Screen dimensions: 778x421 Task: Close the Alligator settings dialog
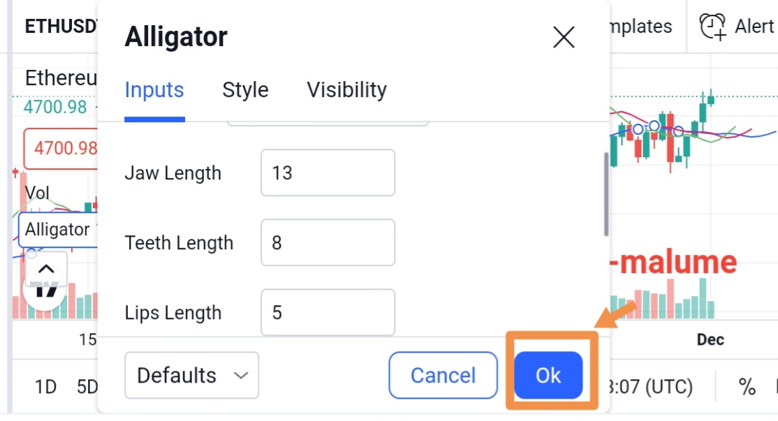(x=564, y=37)
